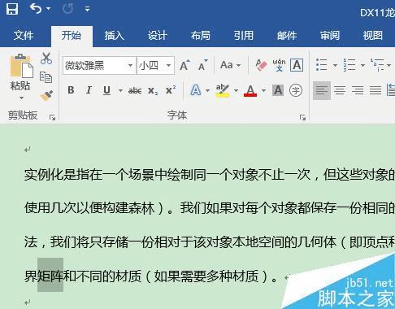The height and width of the screenshot is (309, 395).
Task: Open the 邮件 ribbon tab
Action: pyautogui.click(x=287, y=36)
